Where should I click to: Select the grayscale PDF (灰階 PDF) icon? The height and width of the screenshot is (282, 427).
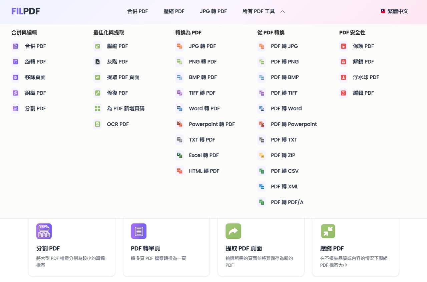pos(97,62)
